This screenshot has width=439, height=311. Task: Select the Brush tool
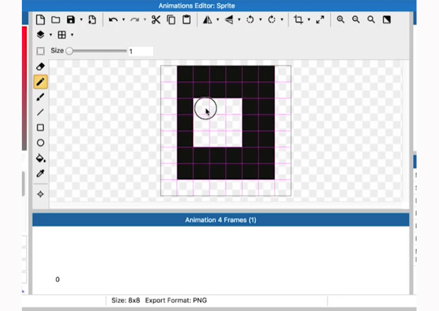pyautogui.click(x=40, y=97)
